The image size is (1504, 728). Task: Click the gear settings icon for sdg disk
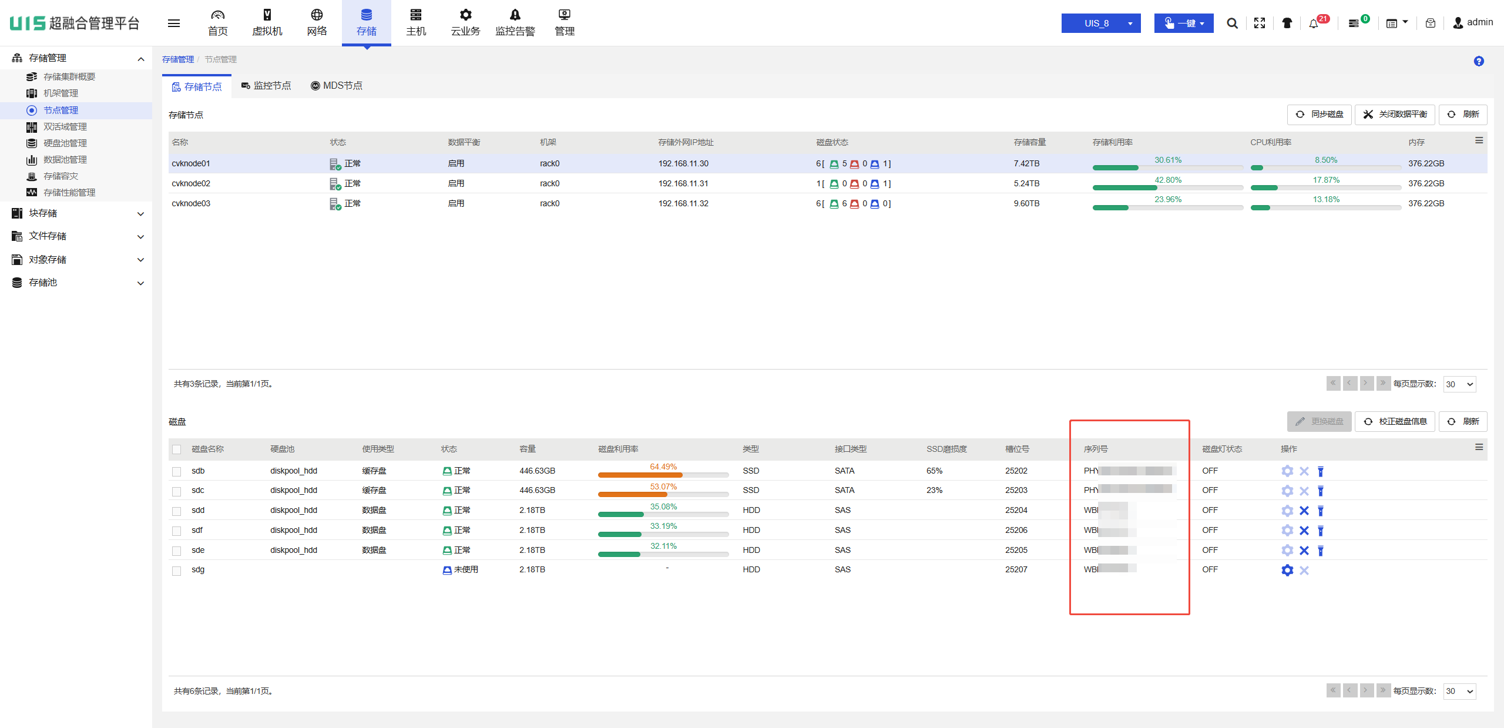point(1287,570)
